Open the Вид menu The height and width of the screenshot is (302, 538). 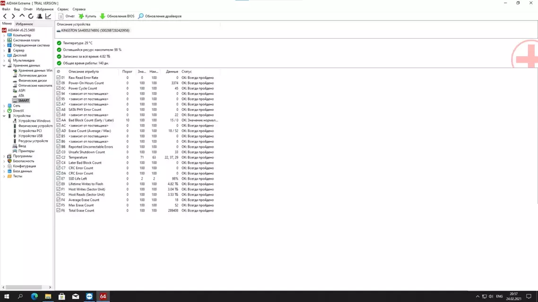pos(17,9)
